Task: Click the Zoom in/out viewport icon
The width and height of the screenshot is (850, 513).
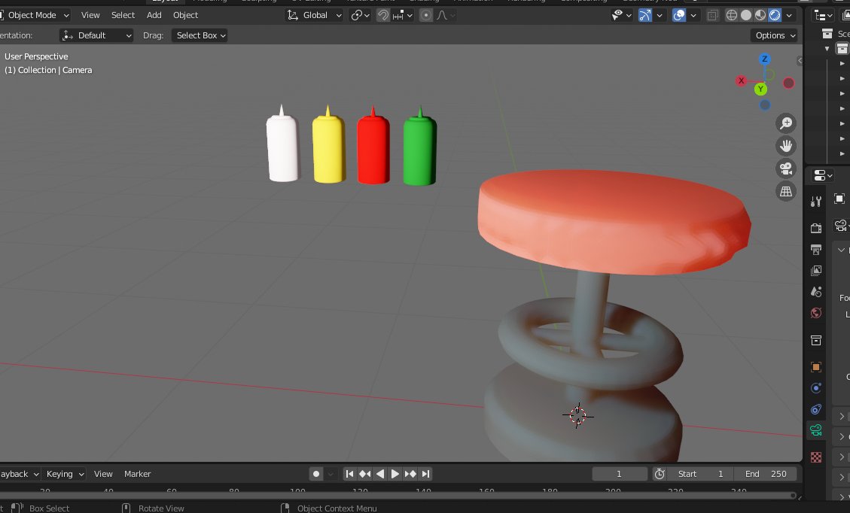Action: click(x=785, y=123)
